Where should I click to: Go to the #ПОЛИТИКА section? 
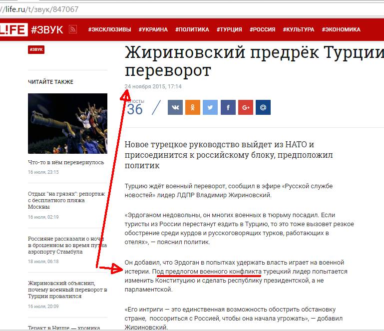point(192,29)
